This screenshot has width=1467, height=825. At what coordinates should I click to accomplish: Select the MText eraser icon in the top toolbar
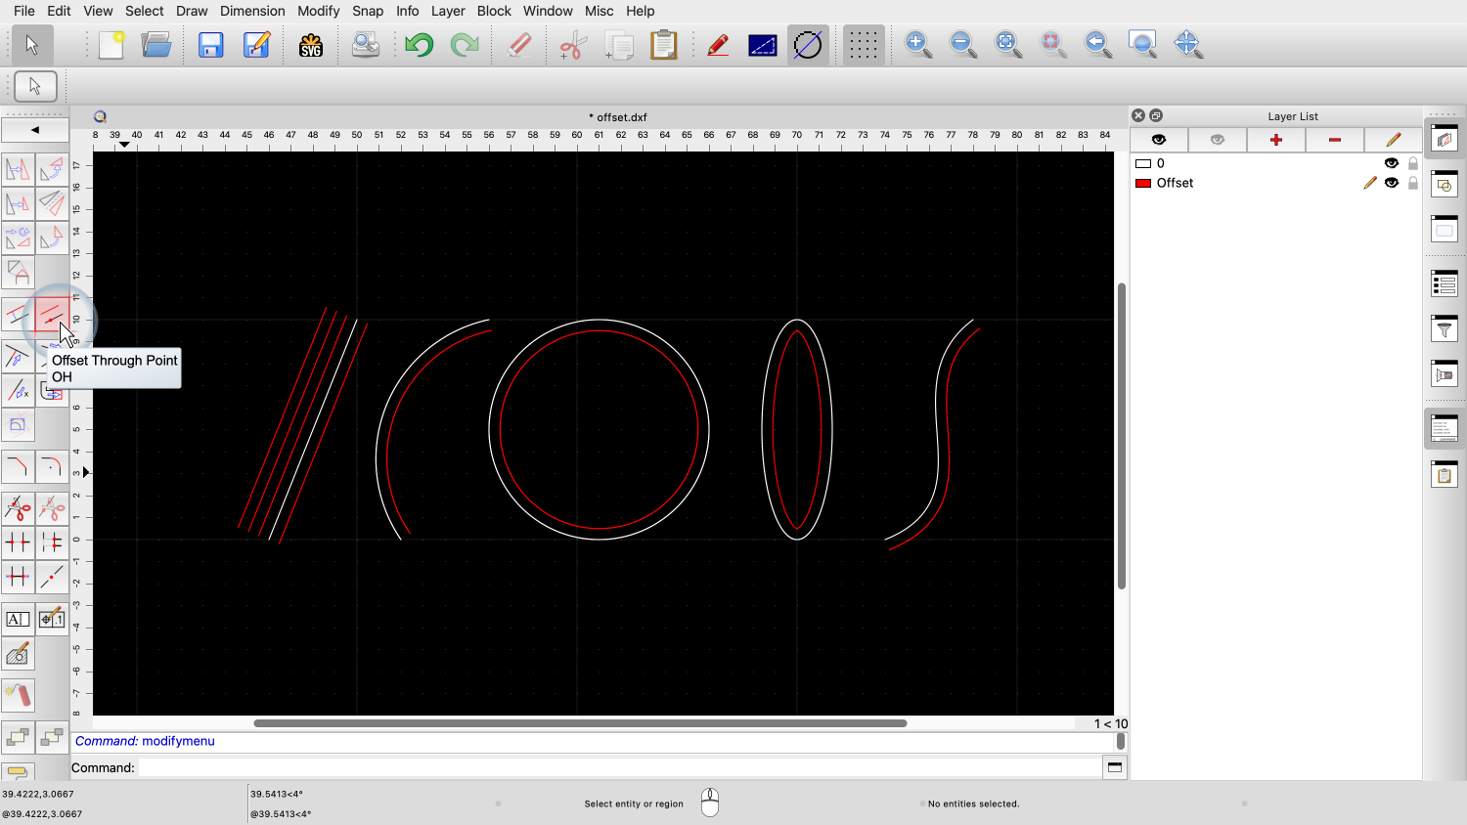point(519,44)
